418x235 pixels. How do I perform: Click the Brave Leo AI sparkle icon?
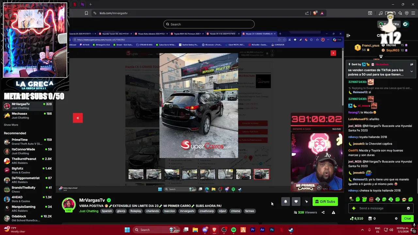[400, 13]
